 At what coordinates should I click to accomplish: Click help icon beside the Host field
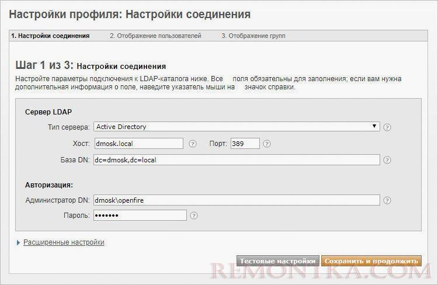click(193, 144)
